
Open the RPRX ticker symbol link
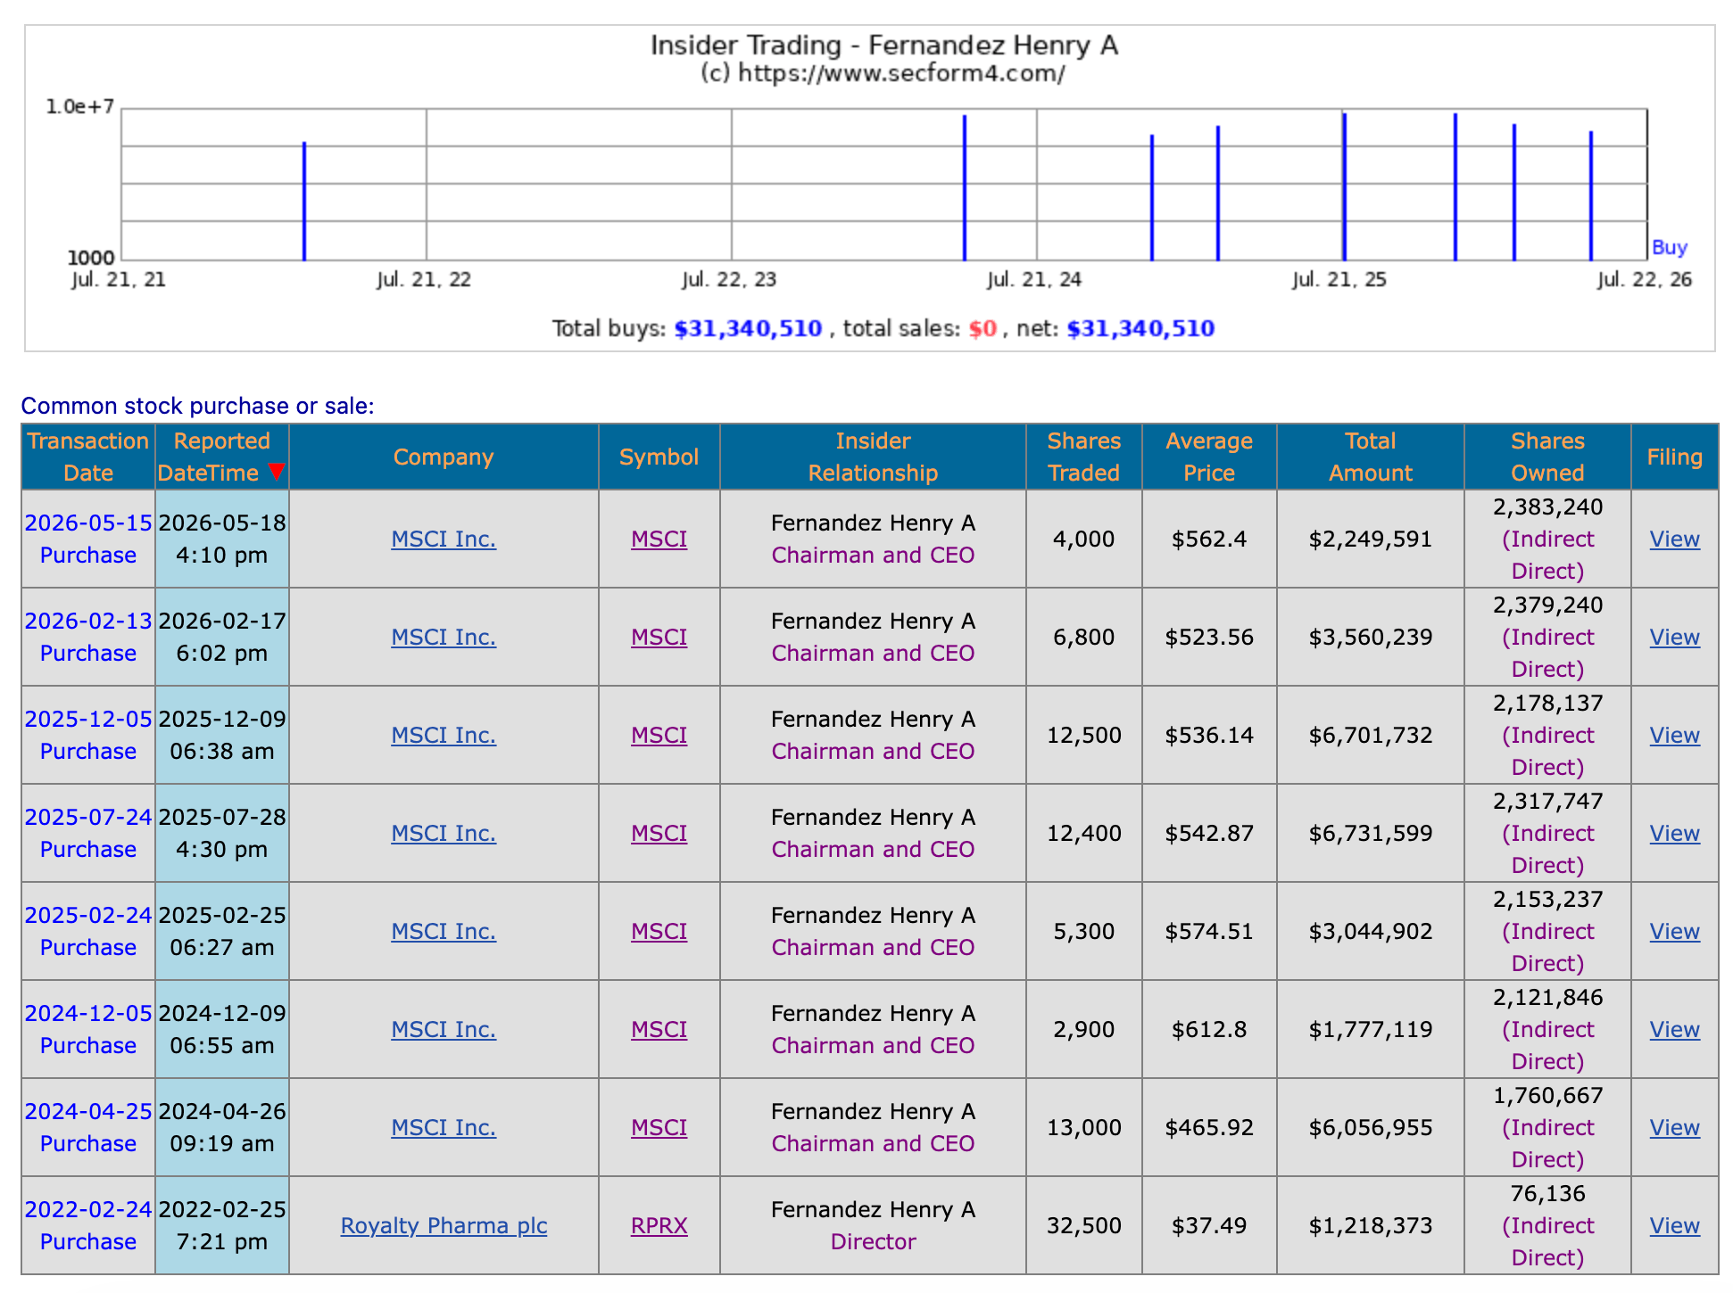click(659, 1225)
